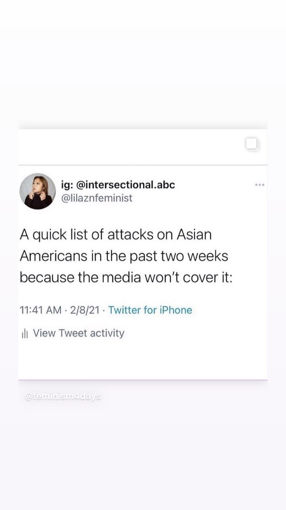The height and width of the screenshot is (510, 286).
Task: Tap the rounded square icon above tweet
Action: click(252, 145)
